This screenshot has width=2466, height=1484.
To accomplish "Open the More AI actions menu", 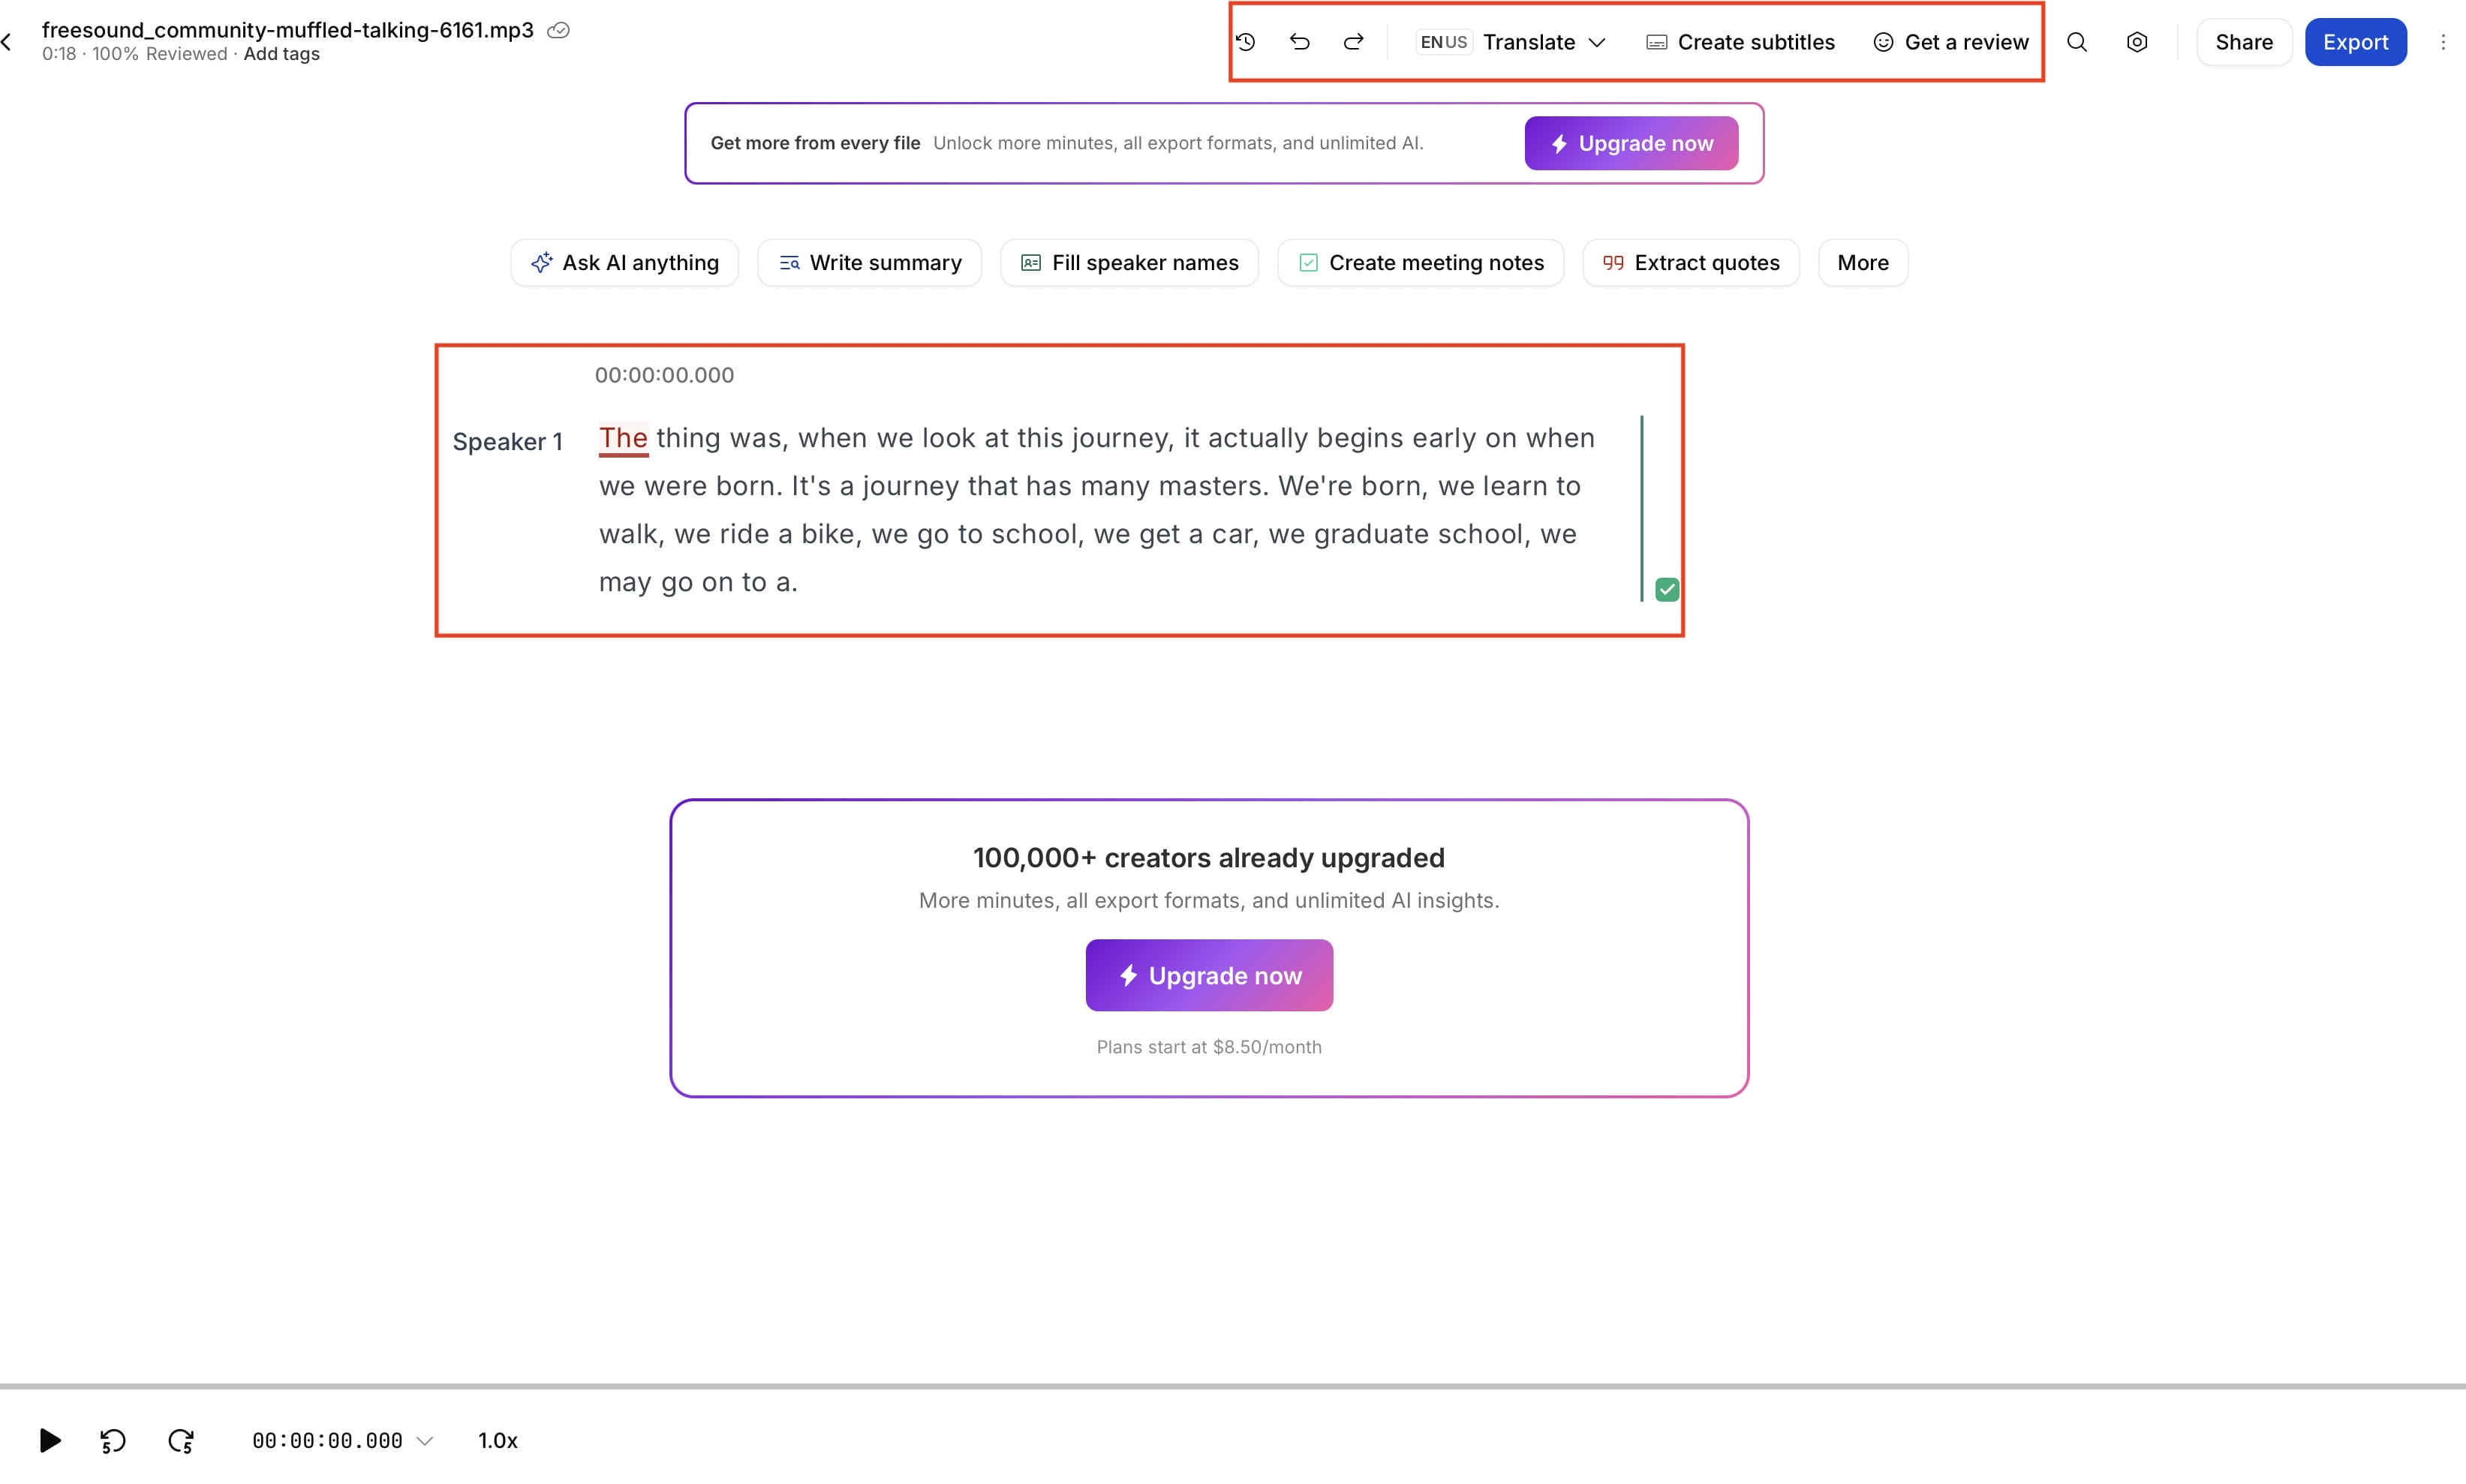I will (x=1862, y=263).
